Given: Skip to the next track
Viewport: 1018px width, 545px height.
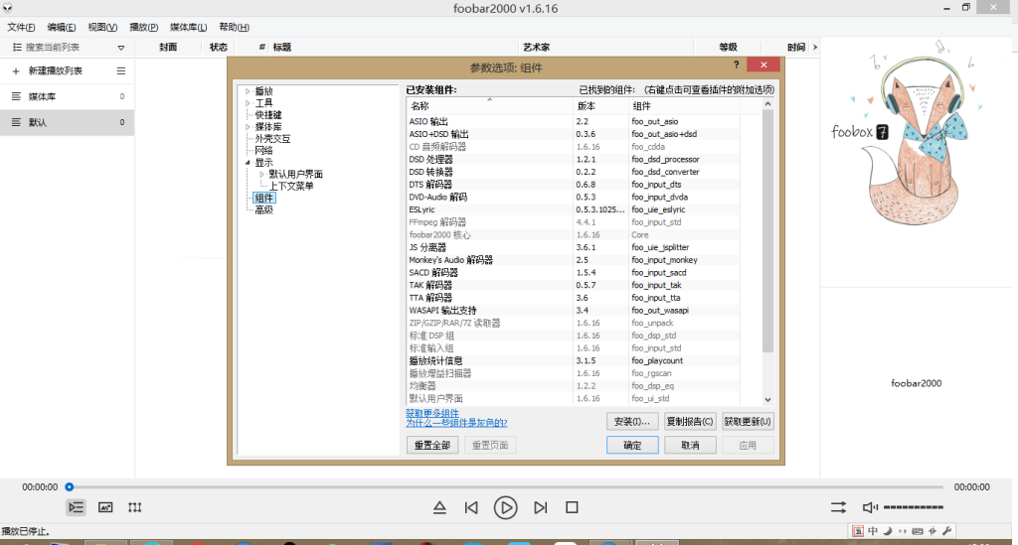Looking at the screenshot, I should (540, 507).
